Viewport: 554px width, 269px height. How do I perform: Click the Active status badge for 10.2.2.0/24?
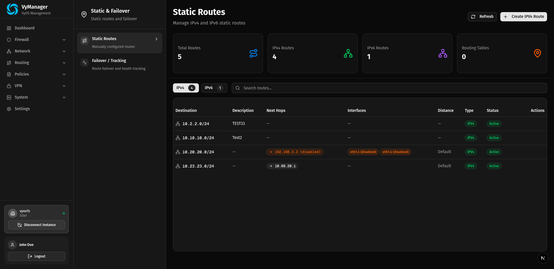(494, 124)
